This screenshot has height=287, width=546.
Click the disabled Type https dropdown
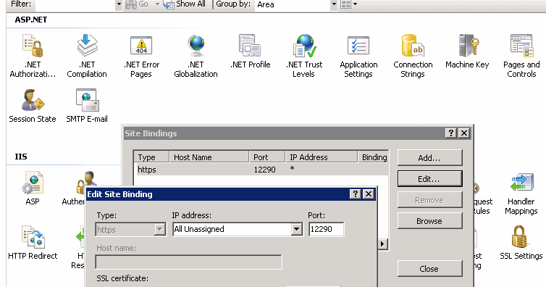tap(130, 230)
